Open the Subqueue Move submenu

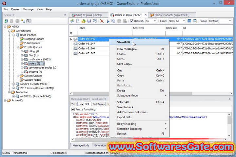(139, 96)
